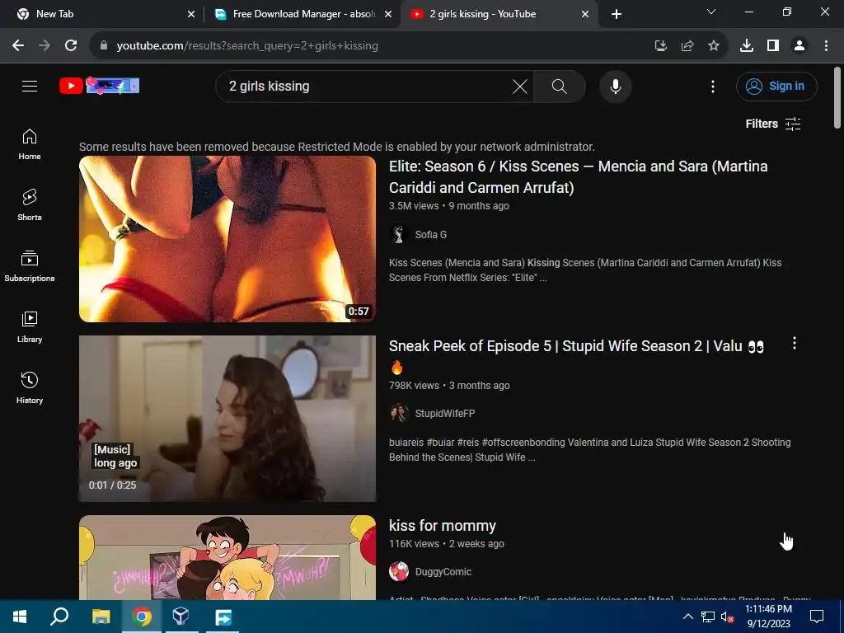Reload the page
Screen dimensions: 844x633
coord(71,46)
